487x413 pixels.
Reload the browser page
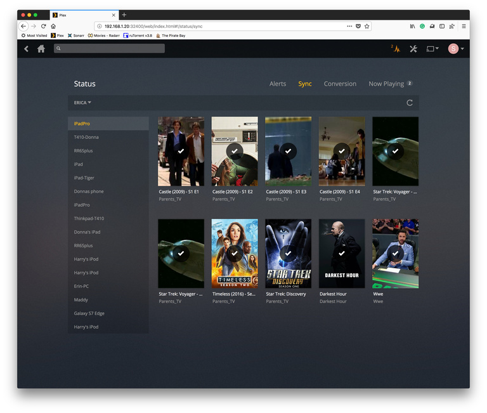tap(44, 27)
